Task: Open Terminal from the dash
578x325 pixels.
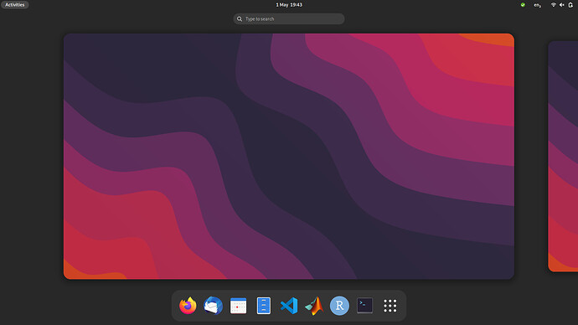Action: click(x=364, y=306)
